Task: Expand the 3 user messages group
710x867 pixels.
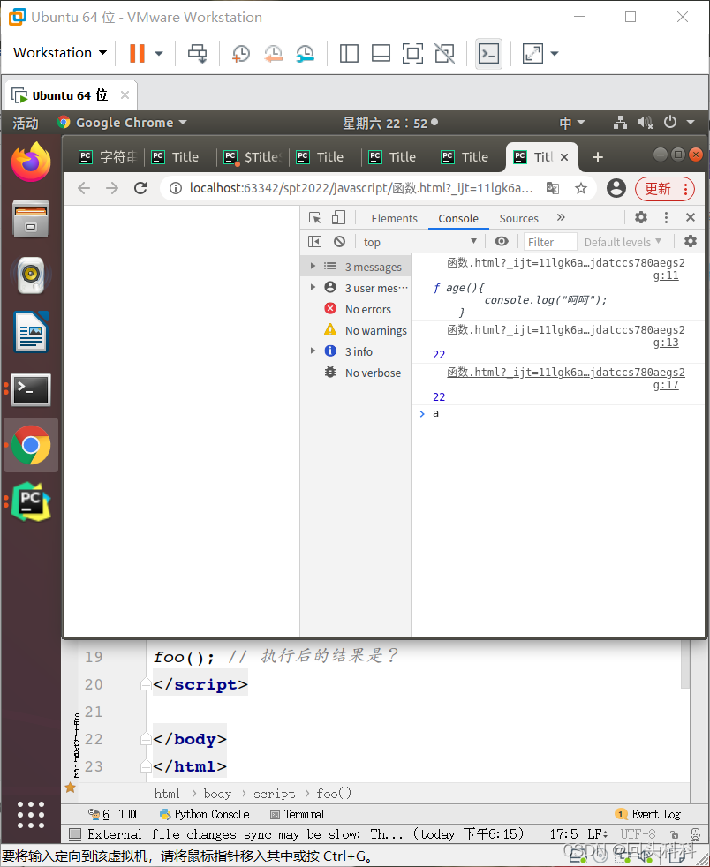Action: click(313, 287)
